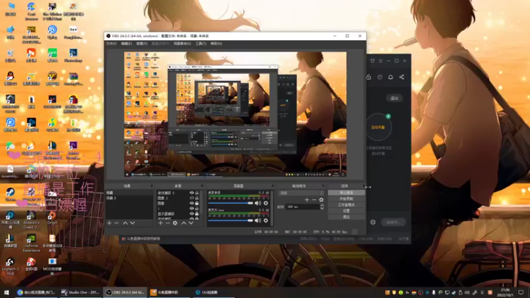Screen dimensions: 530x298
Task: Open source properties gear in sources panel
Action: point(175,223)
